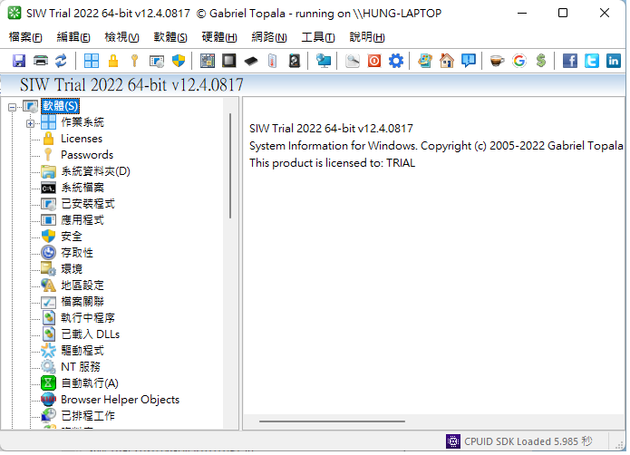Select the 軟體(S) root tree item
The height and width of the screenshot is (455, 630).
pyautogui.click(x=61, y=106)
